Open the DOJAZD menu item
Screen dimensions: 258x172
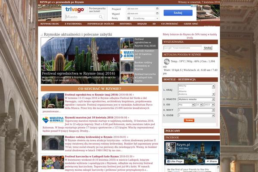142,24
